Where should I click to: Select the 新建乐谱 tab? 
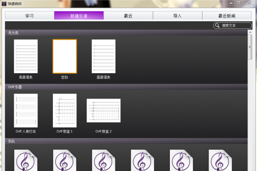[x=79, y=16]
